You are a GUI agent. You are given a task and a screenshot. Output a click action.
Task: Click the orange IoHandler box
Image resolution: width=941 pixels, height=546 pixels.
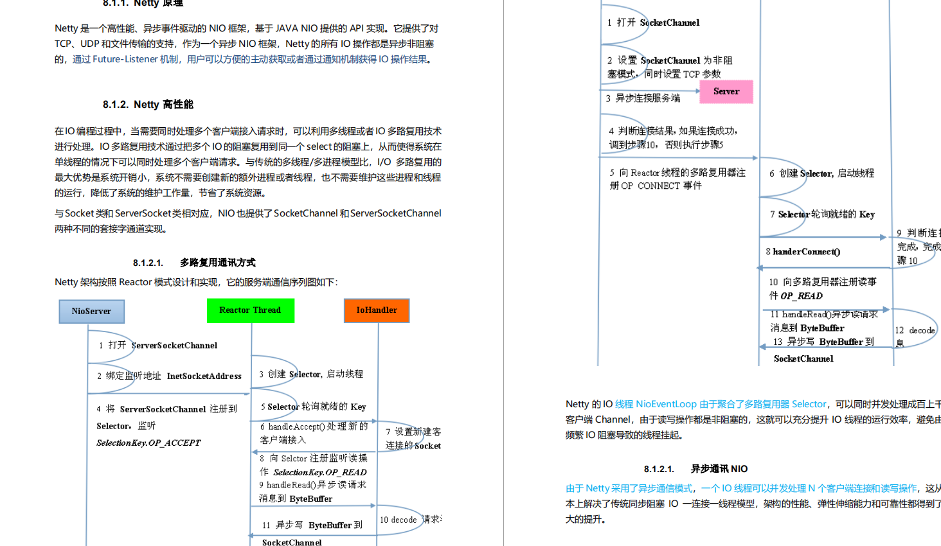pyautogui.click(x=377, y=310)
